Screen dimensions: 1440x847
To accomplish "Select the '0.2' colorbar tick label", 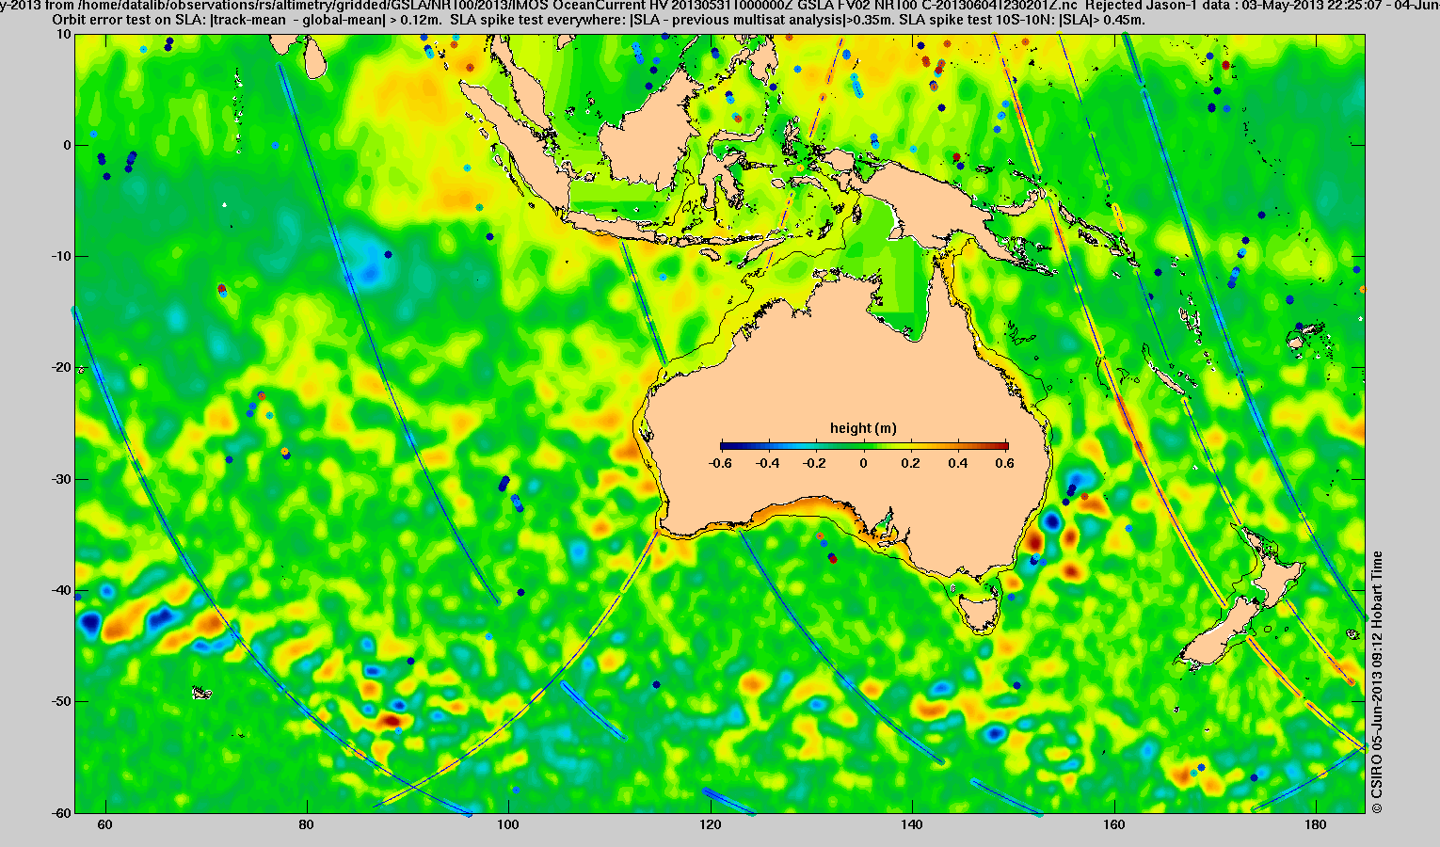I will [912, 463].
